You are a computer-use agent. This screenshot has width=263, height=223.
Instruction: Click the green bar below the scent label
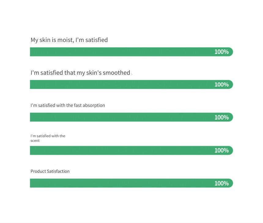click(x=131, y=150)
